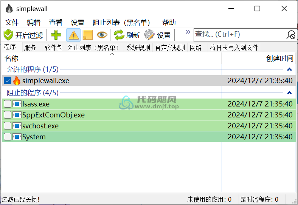Switch to the 系统规则 tab
Screen dimensions: 298x205
click(x=138, y=48)
